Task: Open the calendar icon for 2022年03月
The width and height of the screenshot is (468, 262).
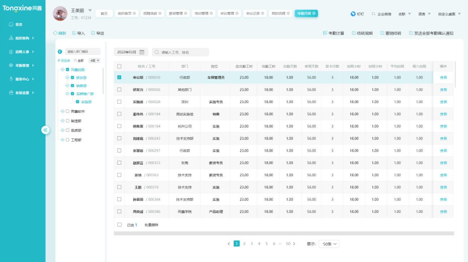Action: 142,52
